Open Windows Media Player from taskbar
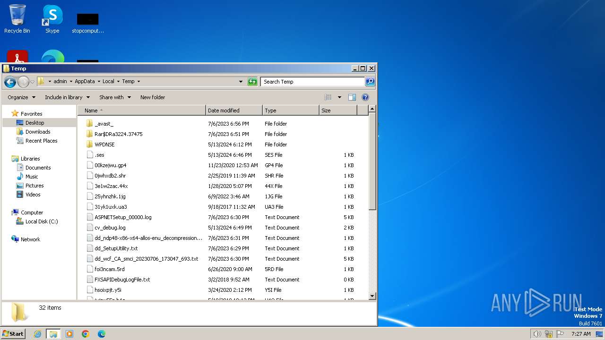 (69, 334)
